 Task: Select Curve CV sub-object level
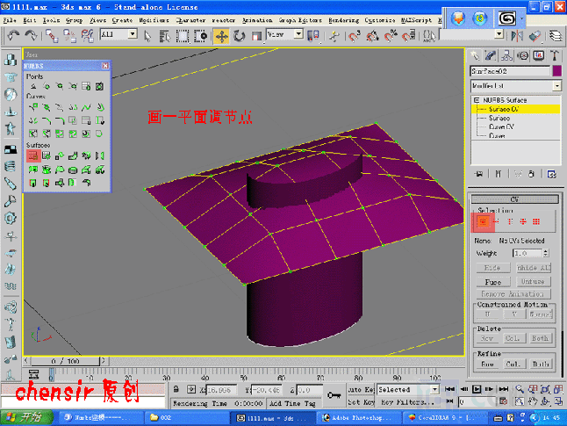501,126
